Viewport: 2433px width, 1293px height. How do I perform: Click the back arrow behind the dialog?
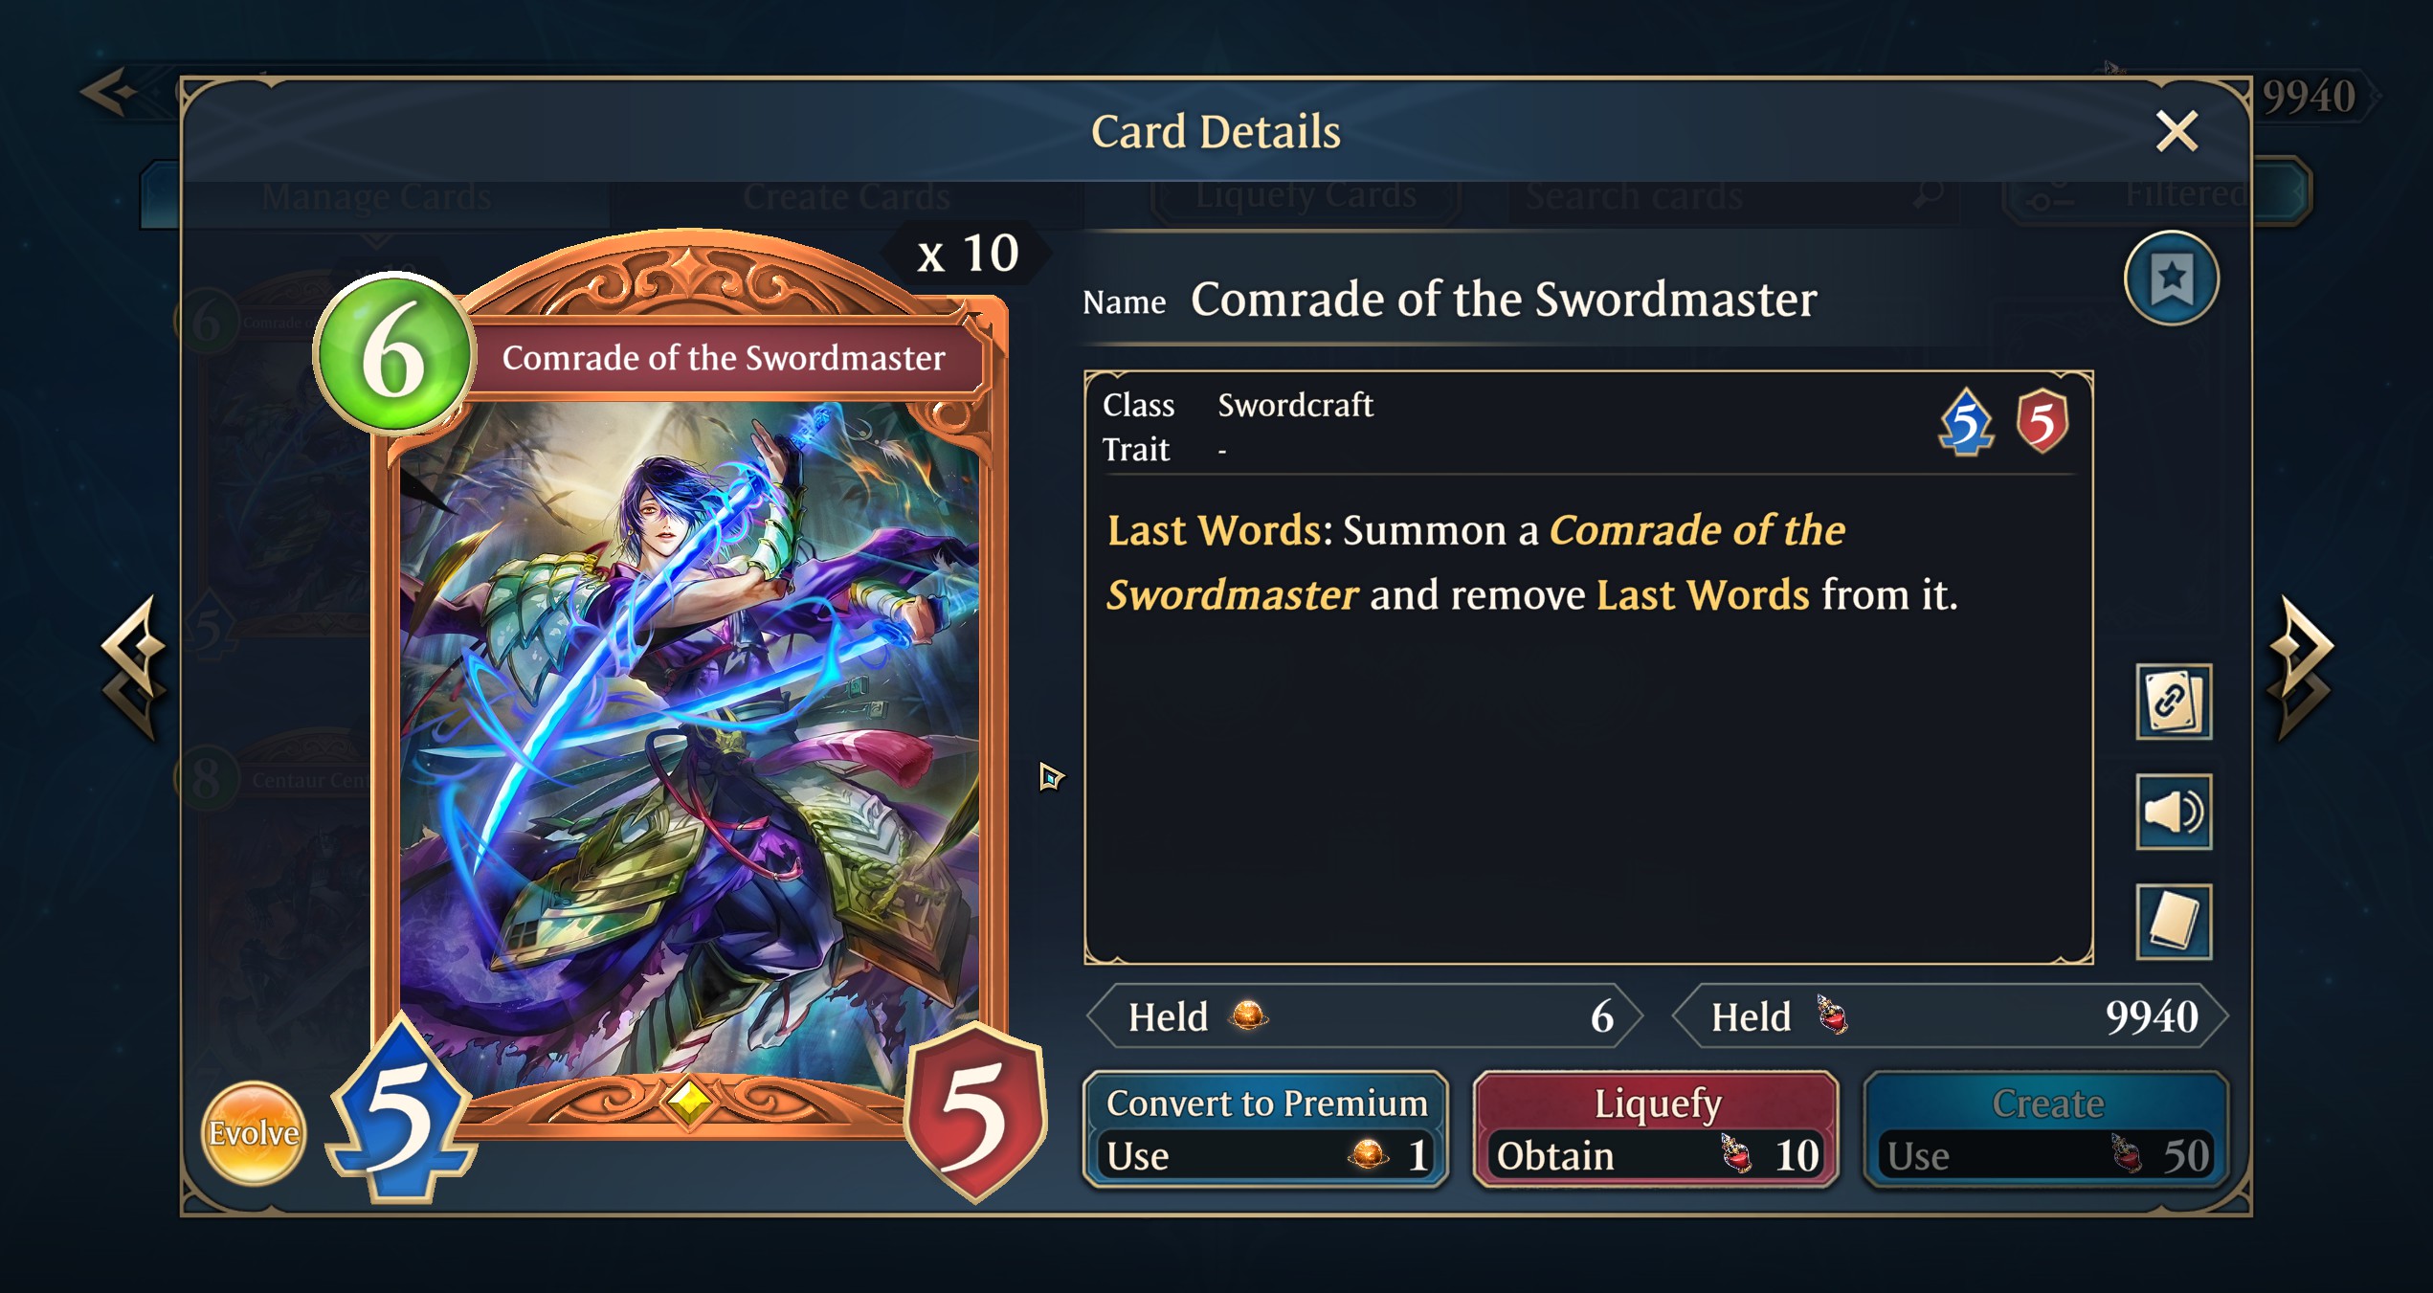click(111, 93)
